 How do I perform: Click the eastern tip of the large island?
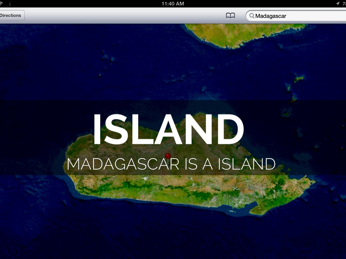point(309,184)
